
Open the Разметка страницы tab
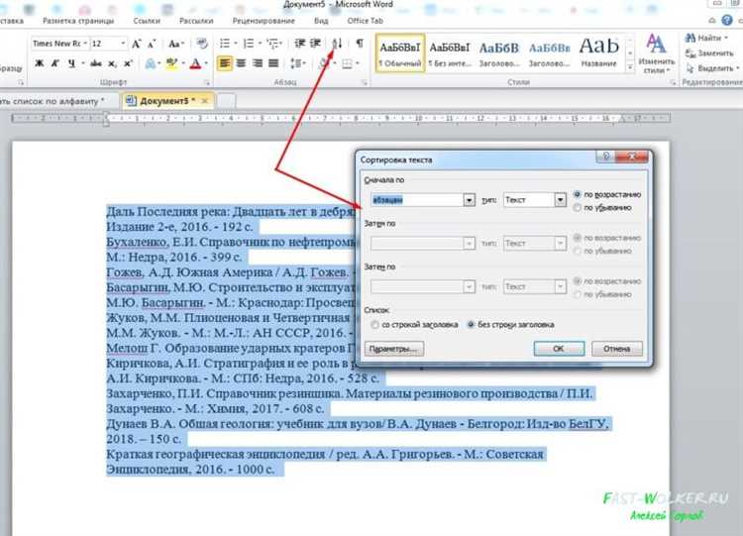click(x=78, y=21)
